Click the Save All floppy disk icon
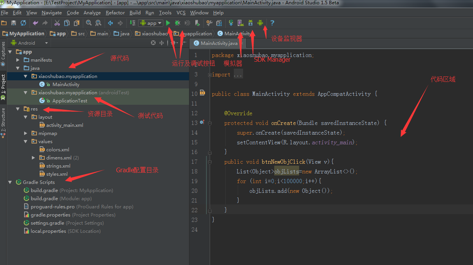473x265 pixels. 14,23
